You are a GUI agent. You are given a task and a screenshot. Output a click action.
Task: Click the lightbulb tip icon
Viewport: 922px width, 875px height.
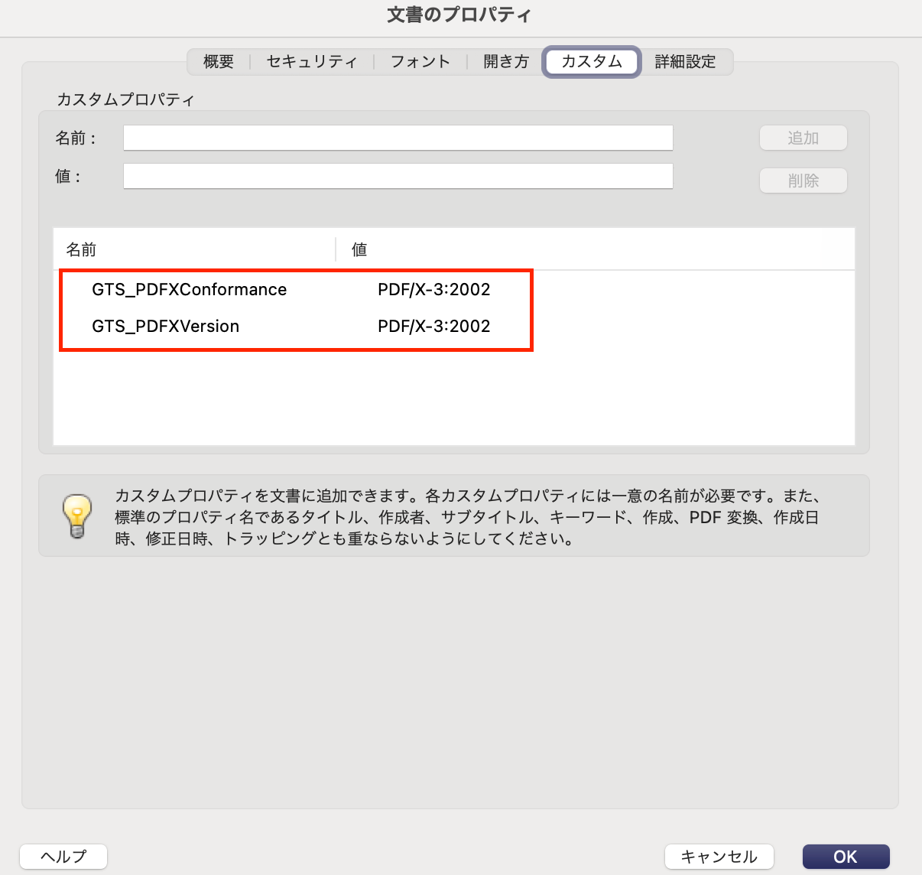[76, 516]
